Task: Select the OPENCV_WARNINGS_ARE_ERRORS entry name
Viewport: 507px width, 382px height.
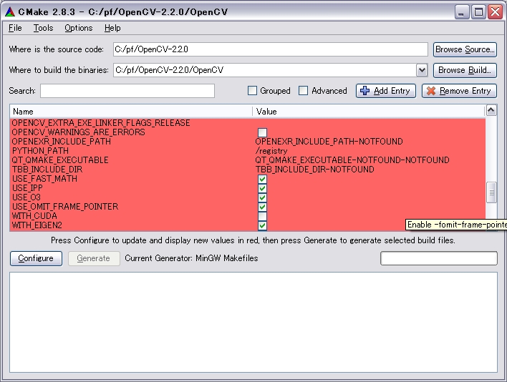Action: [79, 132]
